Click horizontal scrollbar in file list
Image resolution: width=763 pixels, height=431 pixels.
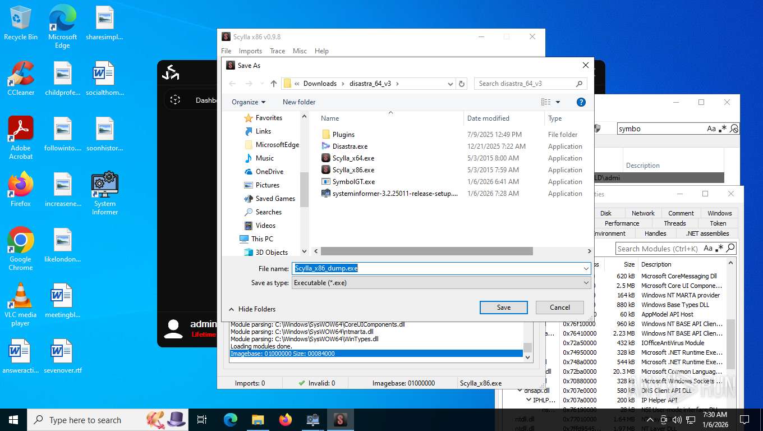point(427,251)
